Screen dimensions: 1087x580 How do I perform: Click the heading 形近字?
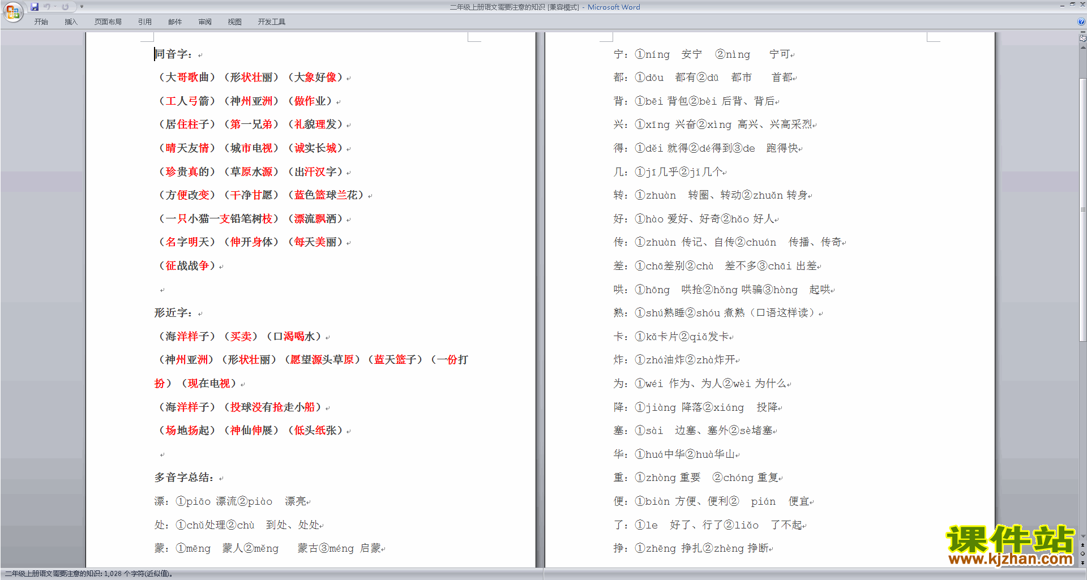click(173, 313)
